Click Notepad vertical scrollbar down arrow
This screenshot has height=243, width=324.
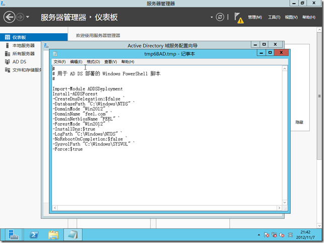tap(285, 202)
